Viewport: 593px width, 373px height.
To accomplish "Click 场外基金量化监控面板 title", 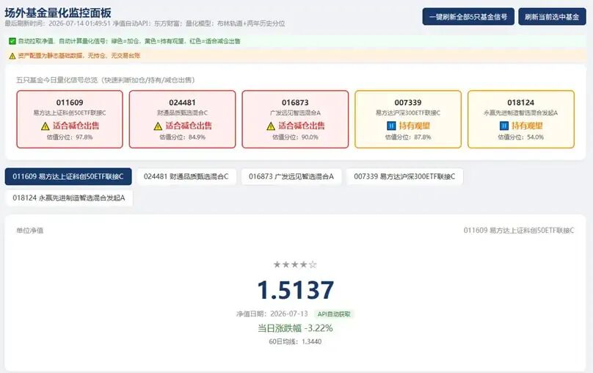I will tap(58, 13).
